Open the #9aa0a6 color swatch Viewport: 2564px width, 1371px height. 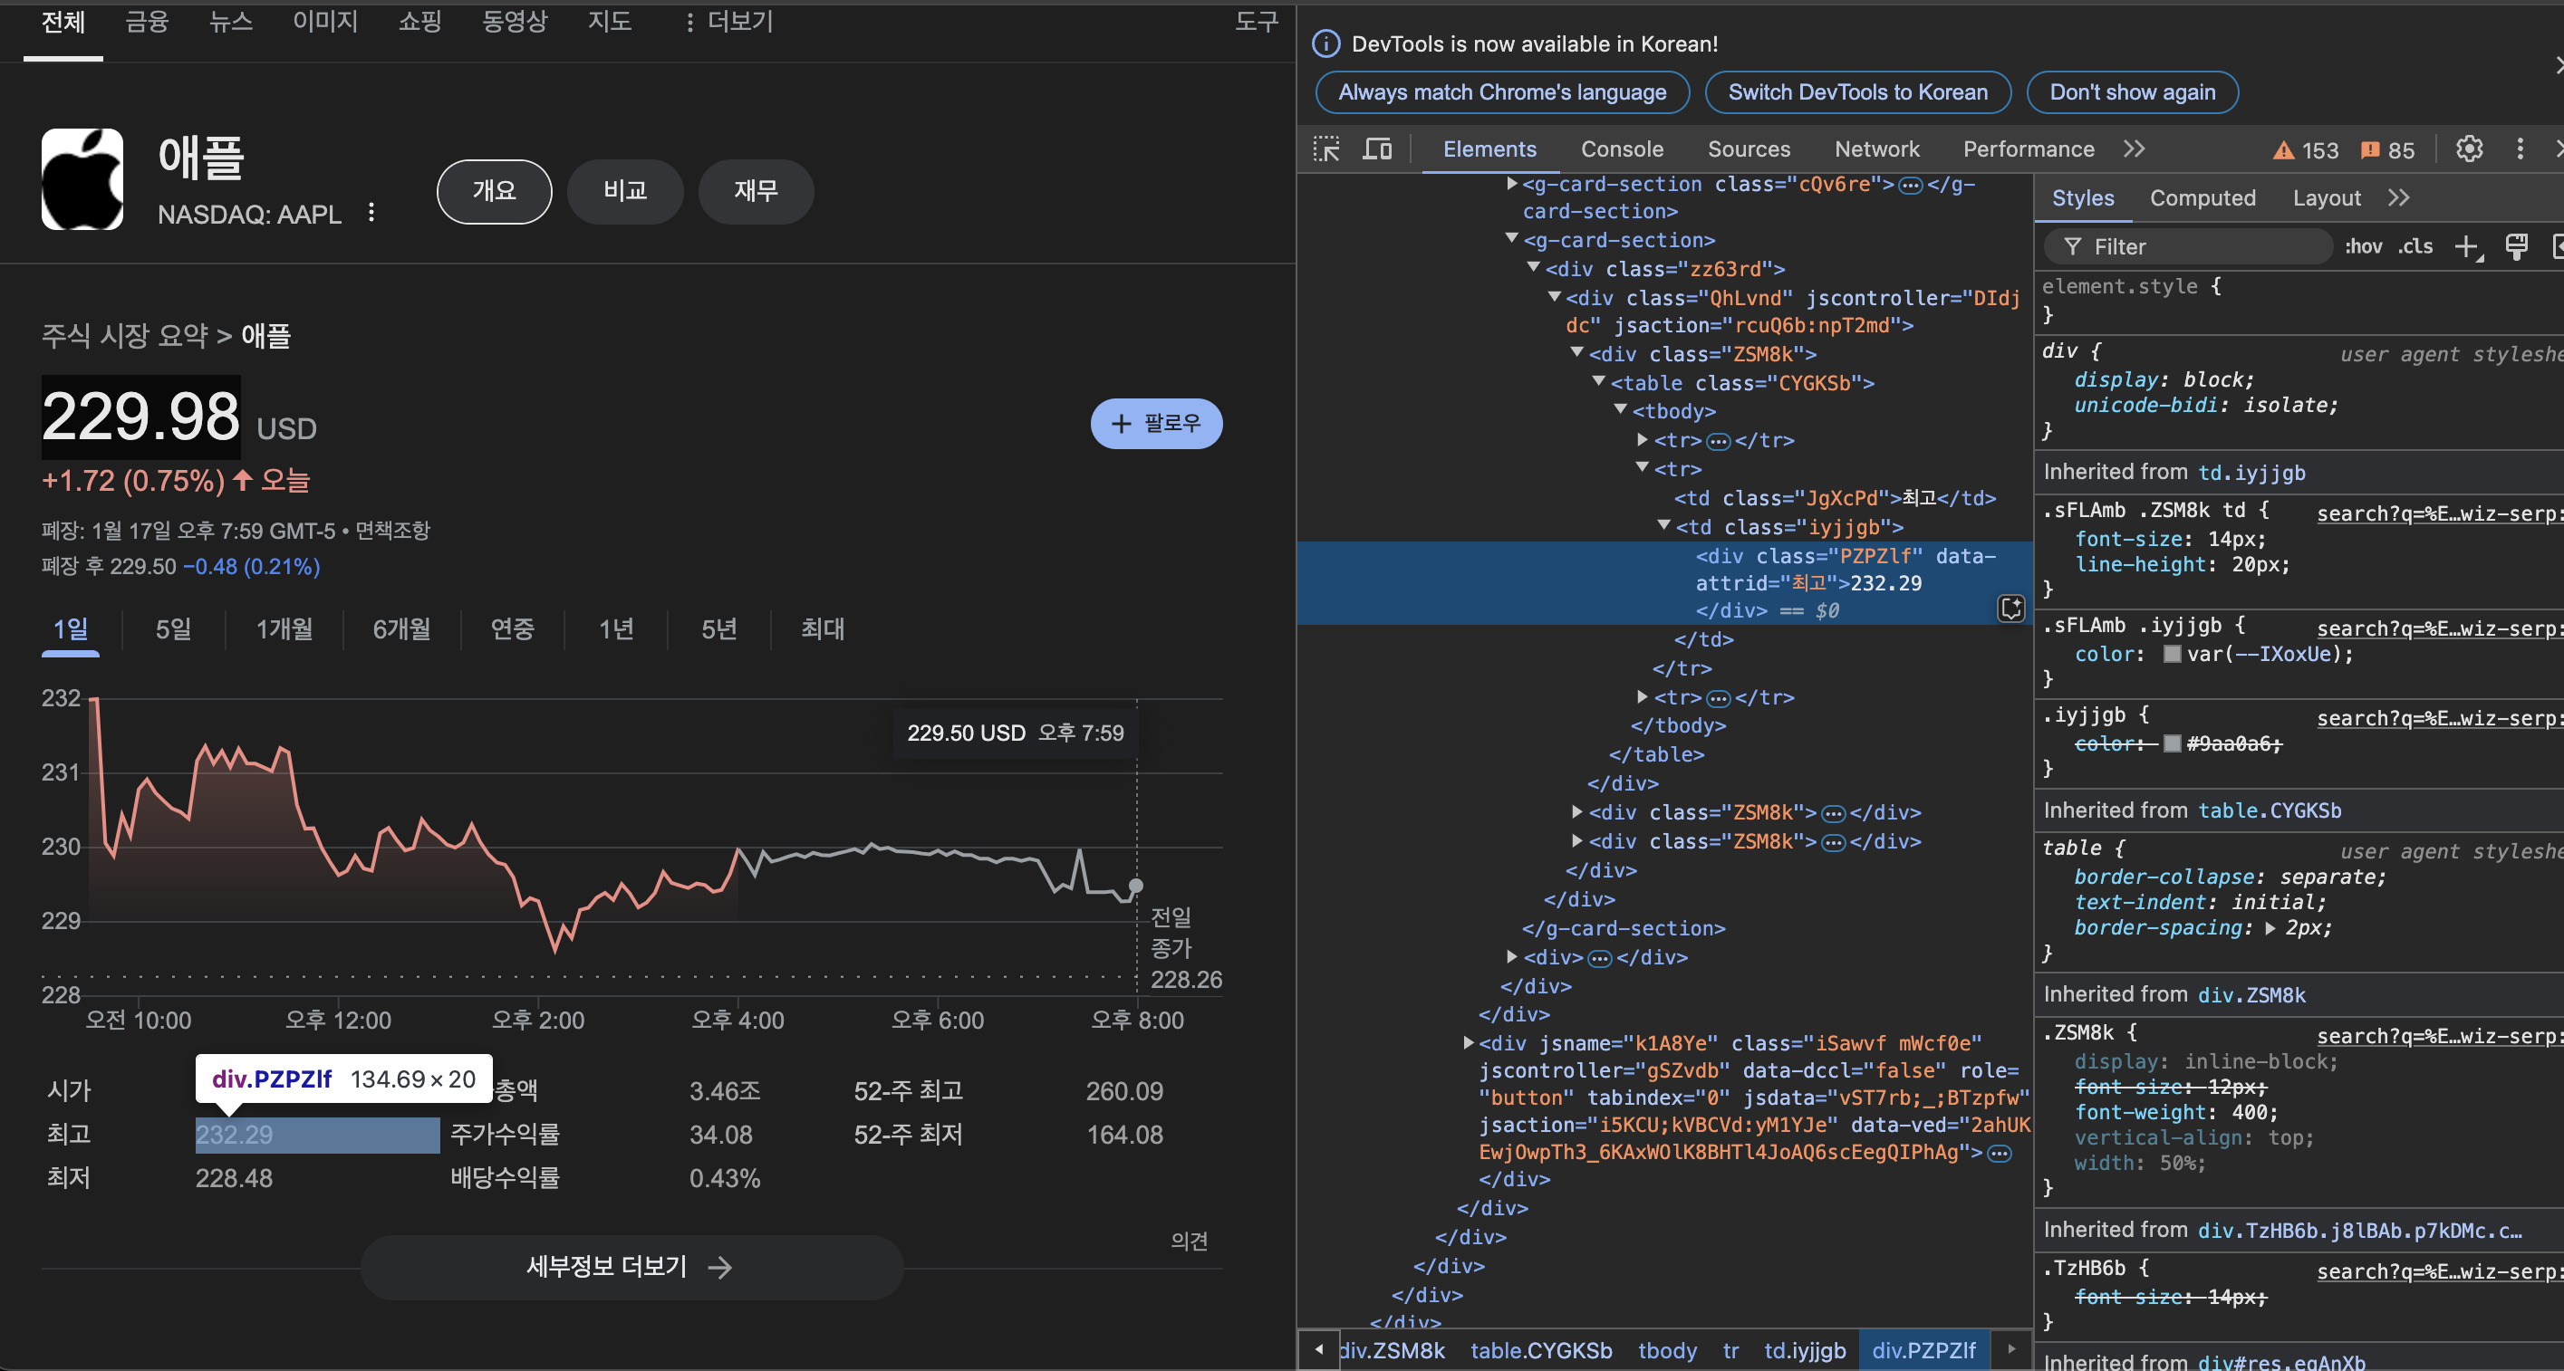(2173, 744)
